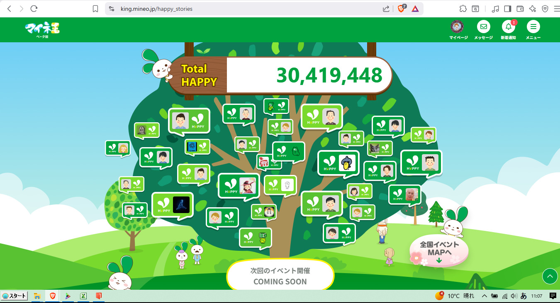Open the Brave Wallet
Image resolution: width=560 pixels, height=303 pixels.
pyautogui.click(x=520, y=9)
